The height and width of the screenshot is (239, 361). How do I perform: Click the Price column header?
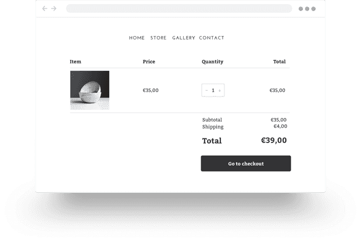tap(149, 62)
